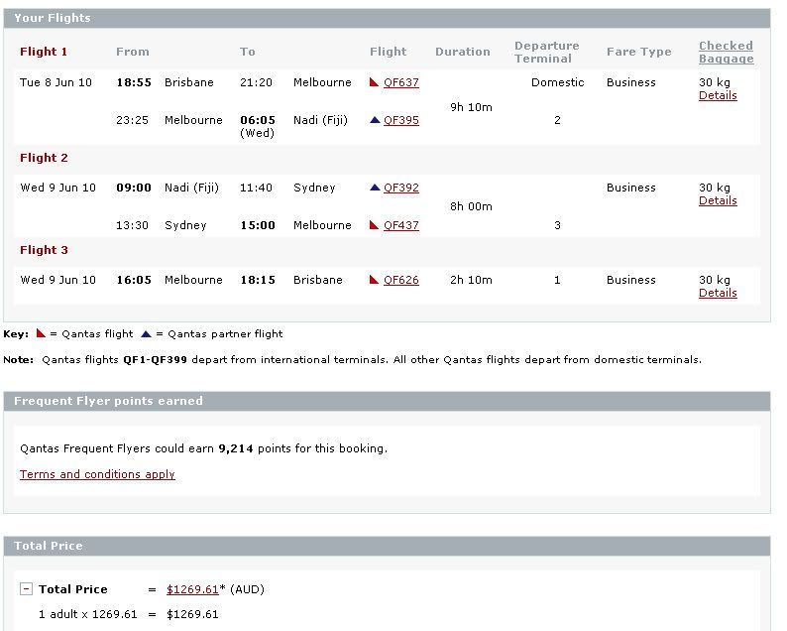Image resolution: width=787 pixels, height=631 pixels.
Task: Click the blue partner icon beside QF395
Action: [375, 120]
